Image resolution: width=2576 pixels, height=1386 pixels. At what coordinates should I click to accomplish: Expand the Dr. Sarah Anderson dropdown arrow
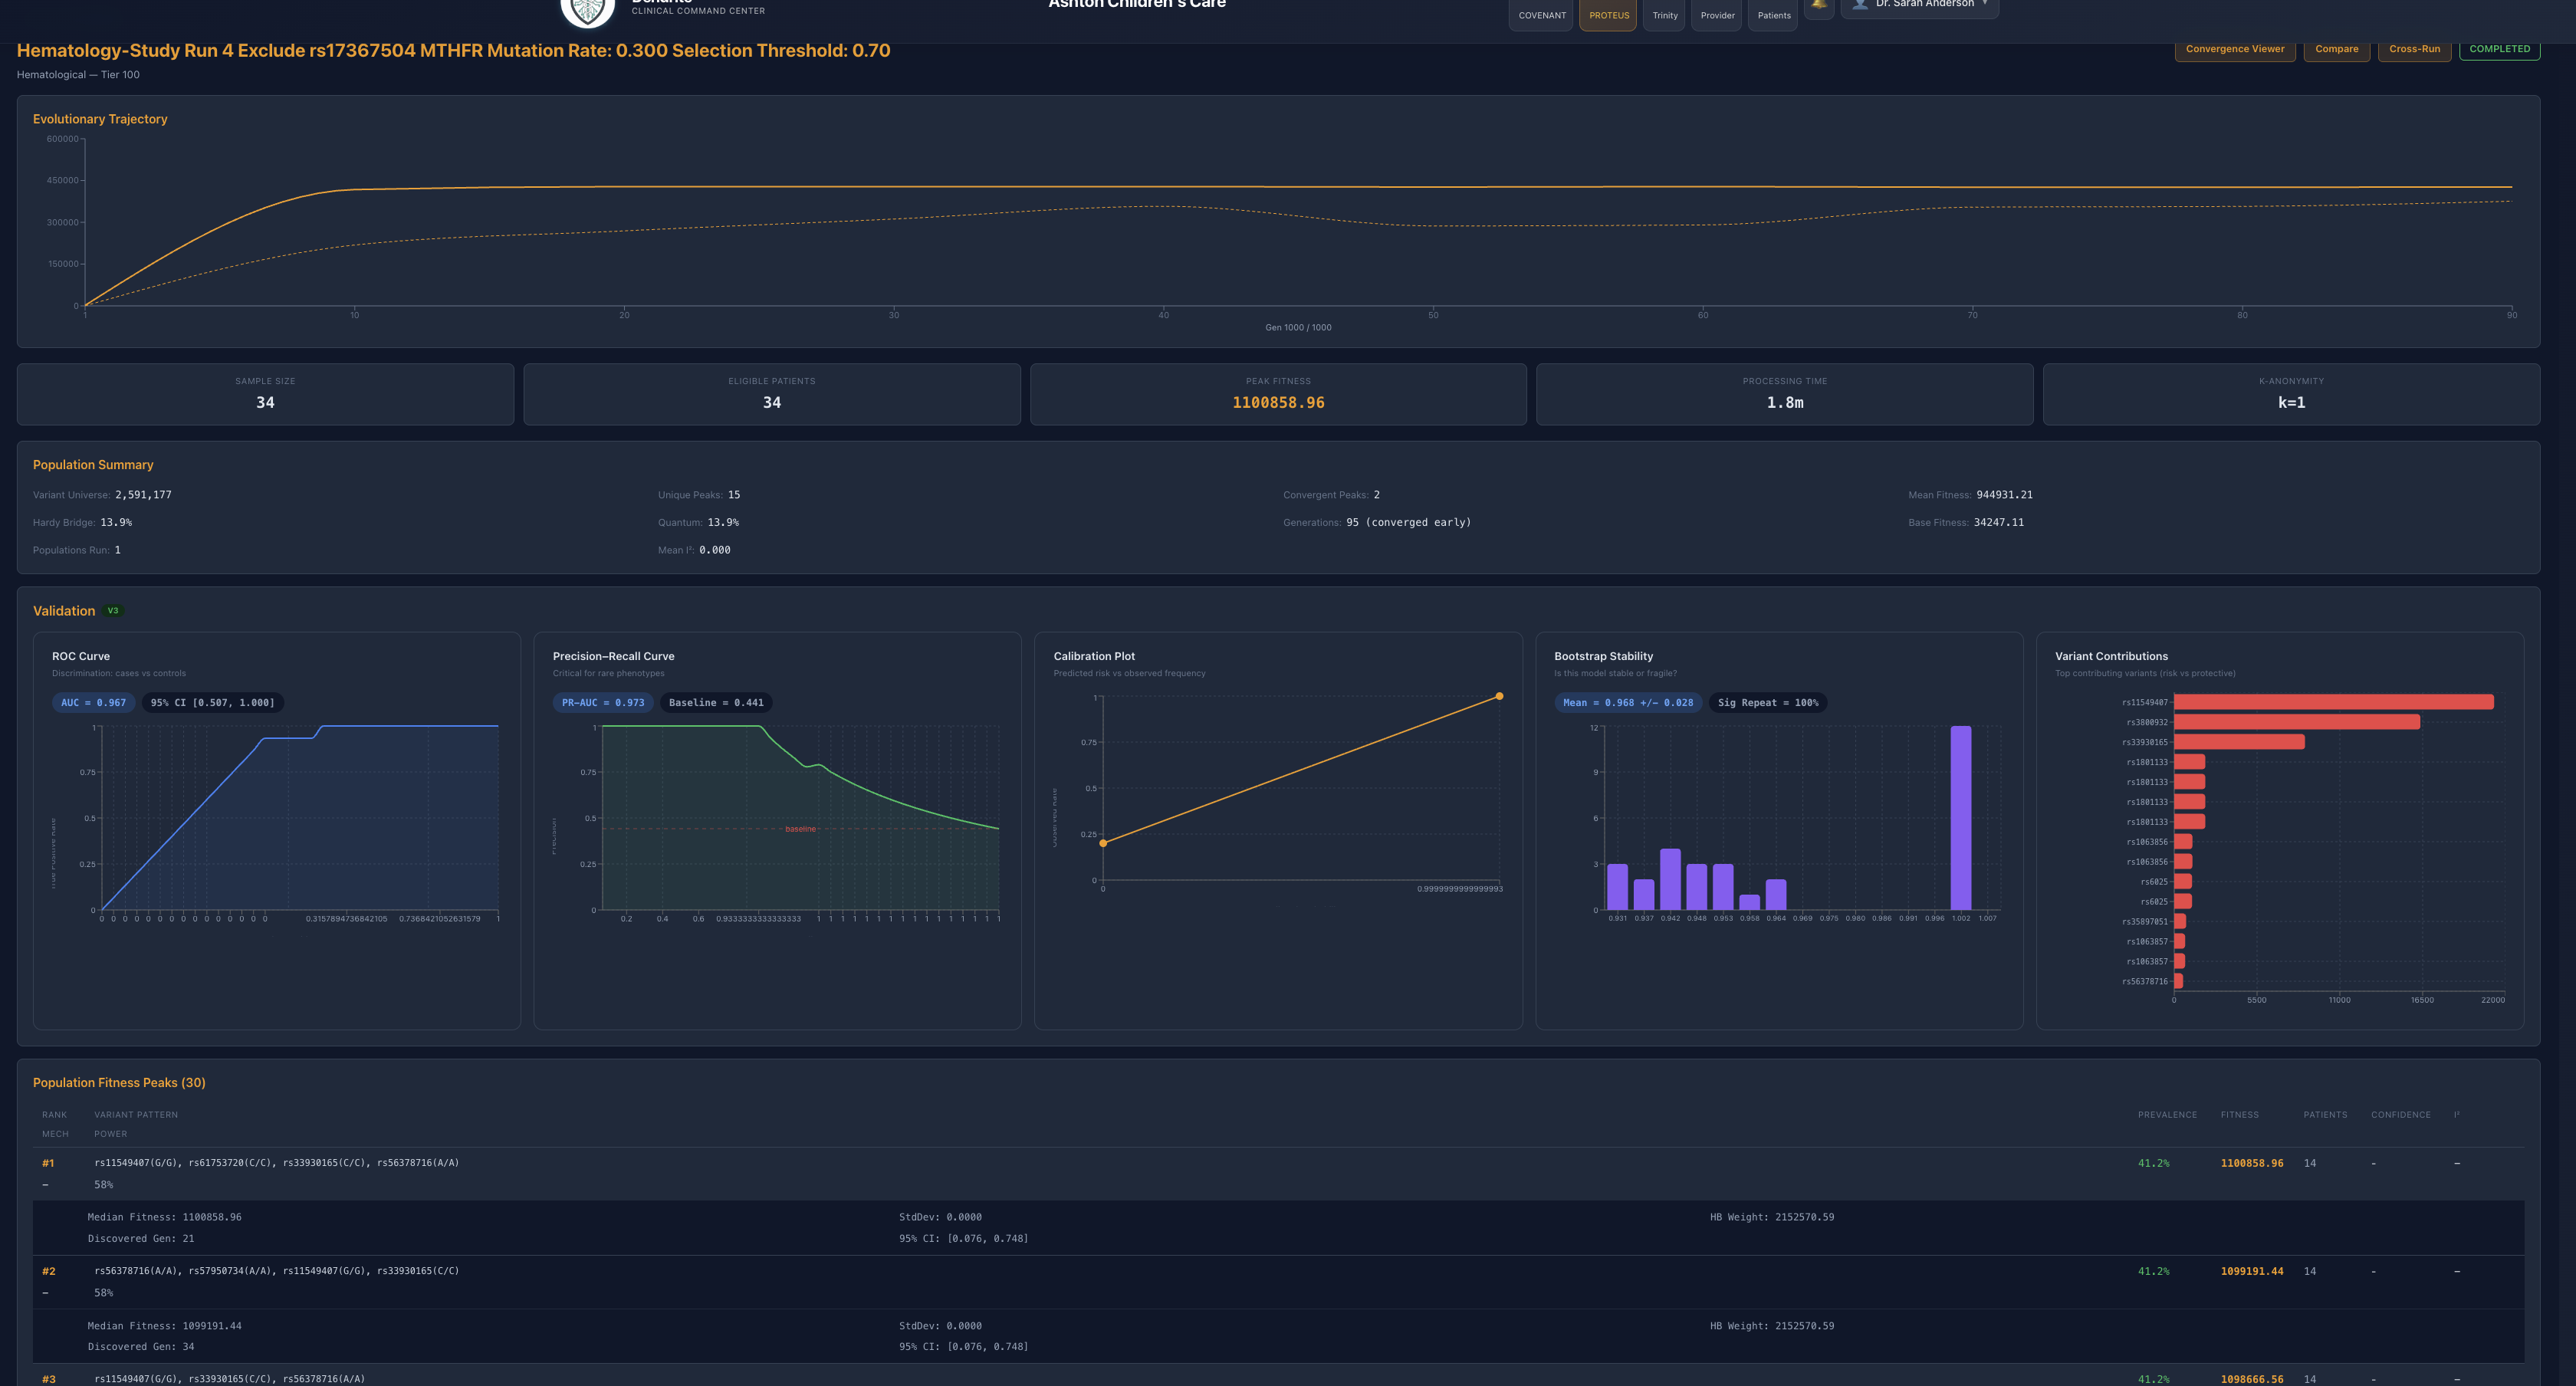point(1985,4)
